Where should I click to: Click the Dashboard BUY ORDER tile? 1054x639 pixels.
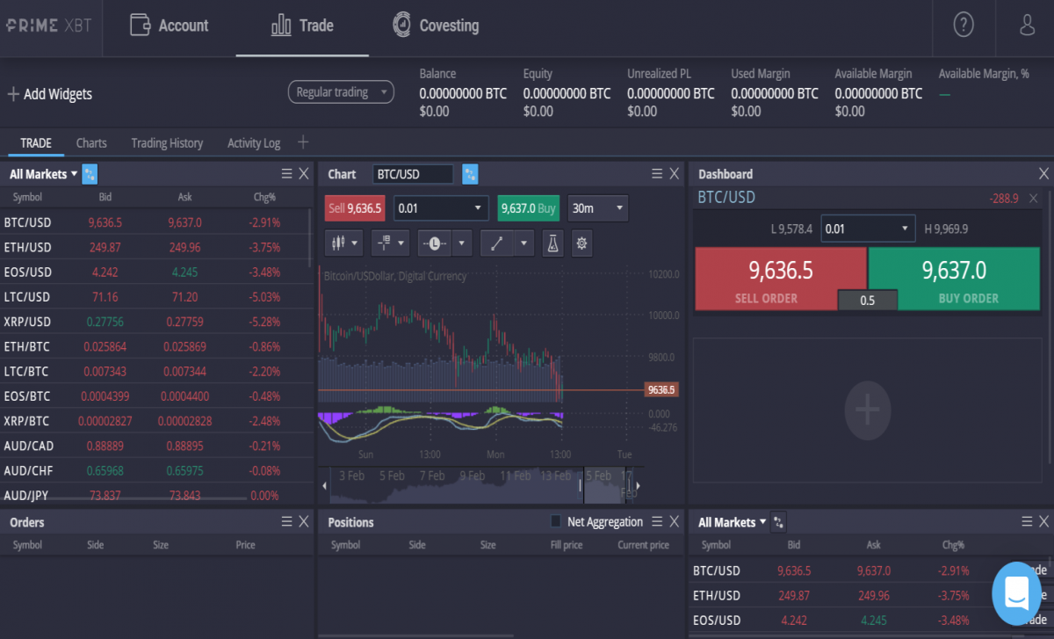[954, 279]
